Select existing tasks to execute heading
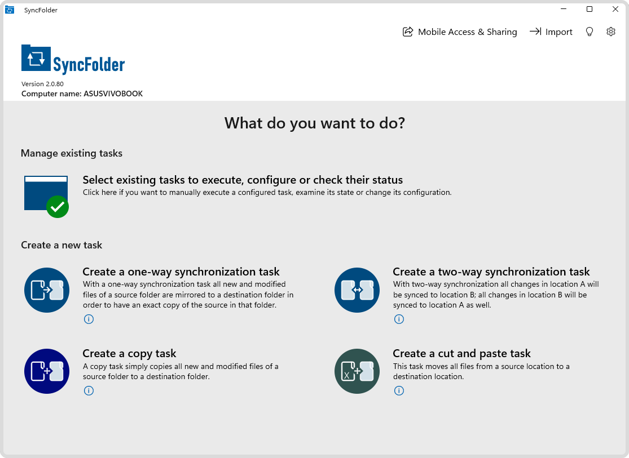This screenshot has width=629, height=458. coord(243,180)
